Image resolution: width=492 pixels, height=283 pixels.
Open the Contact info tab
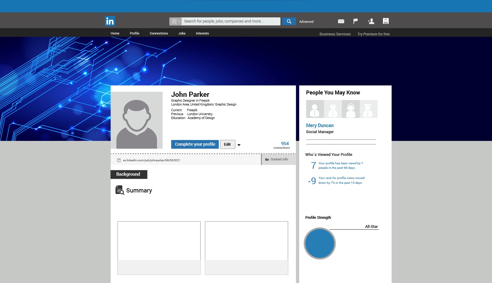click(x=279, y=159)
